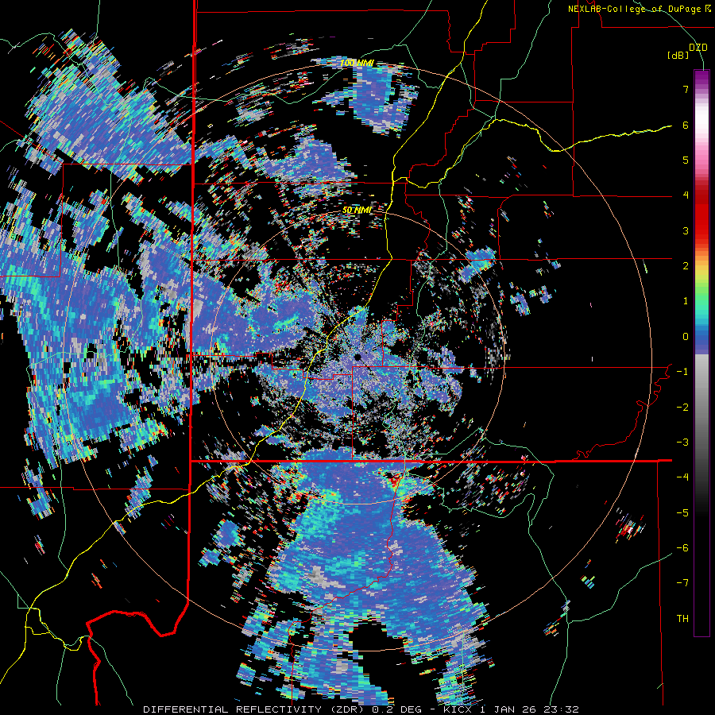Pick the -3 scale label
Viewport: 715px width, 715px height.
(682, 442)
